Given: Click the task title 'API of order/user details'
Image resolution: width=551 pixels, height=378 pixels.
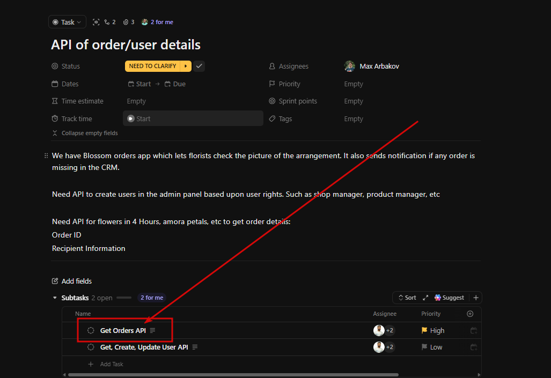Looking at the screenshot, I should 126,45.
